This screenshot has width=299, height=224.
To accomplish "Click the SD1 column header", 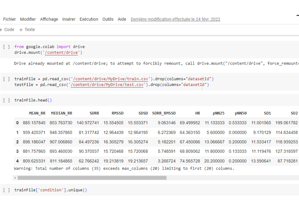I will pyautogui.click(x=267, y=113).
